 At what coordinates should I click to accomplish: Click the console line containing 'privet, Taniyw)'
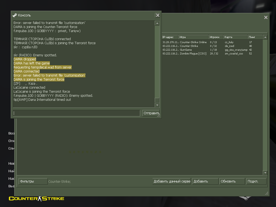pos(47,31)
